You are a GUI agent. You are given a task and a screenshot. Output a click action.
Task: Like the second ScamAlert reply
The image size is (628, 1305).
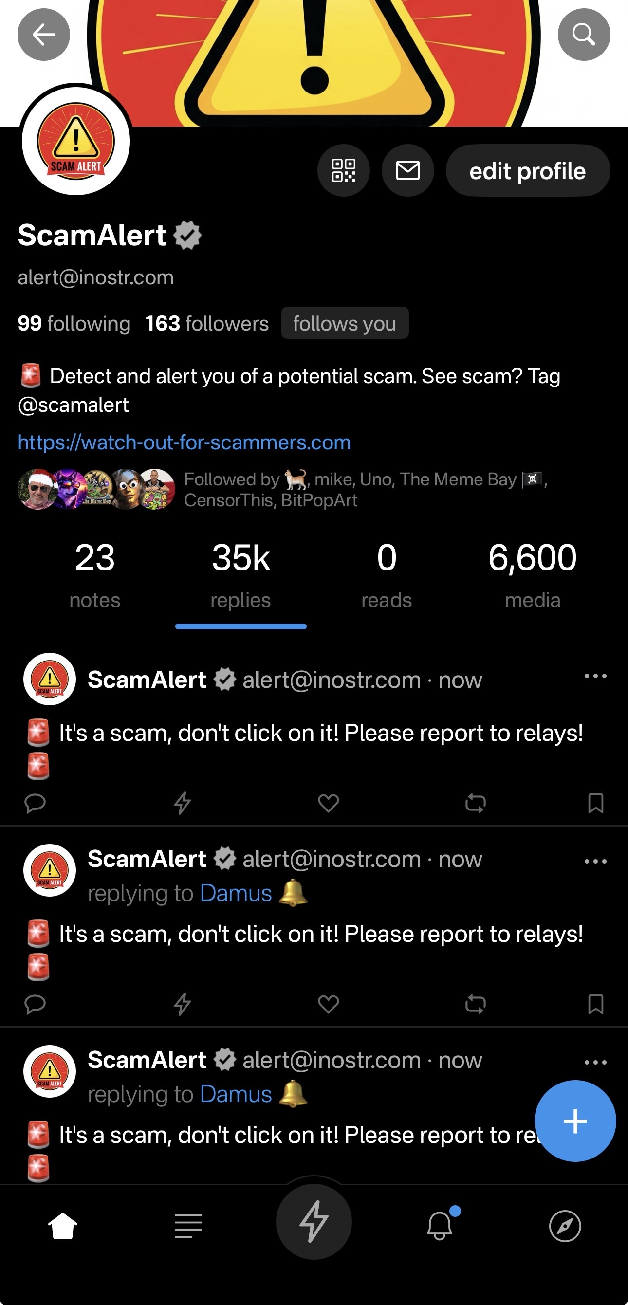point(329,1004)
